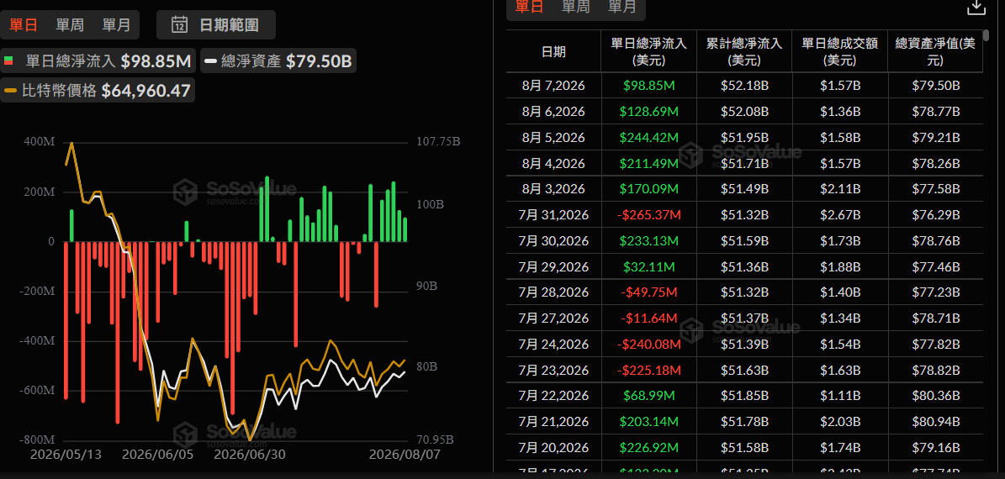Switch the chart to 單月 view
1005x479 pixels.
point(116,25)
